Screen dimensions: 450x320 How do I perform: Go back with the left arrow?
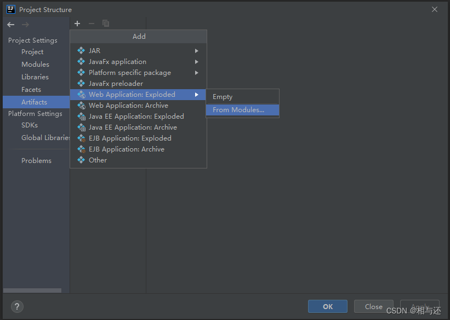coord(11,25)
